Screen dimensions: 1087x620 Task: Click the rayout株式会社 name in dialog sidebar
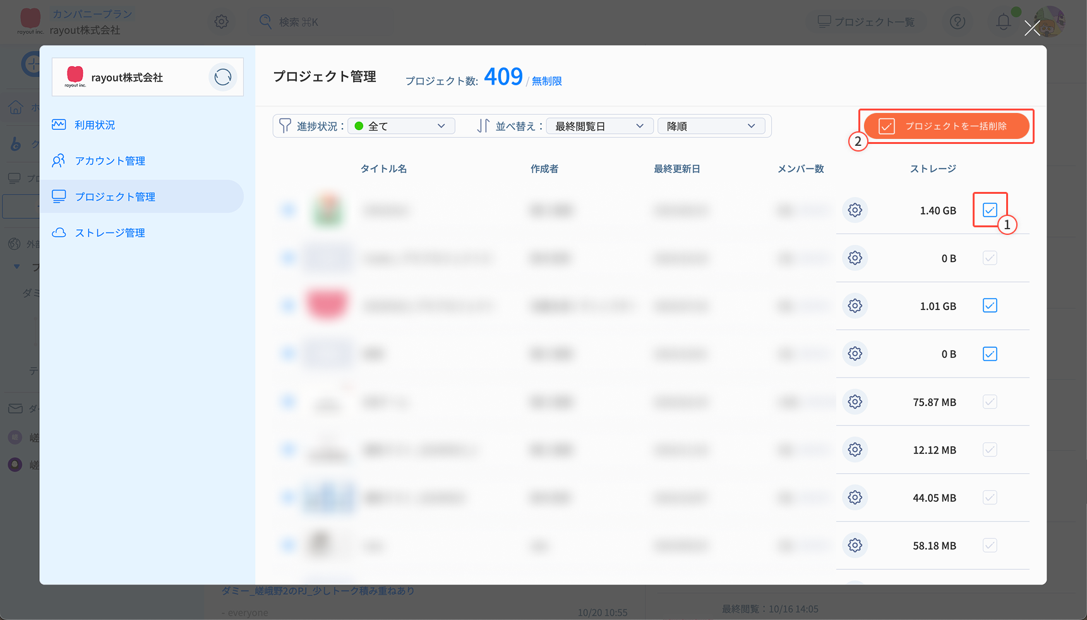pos(127,78)
